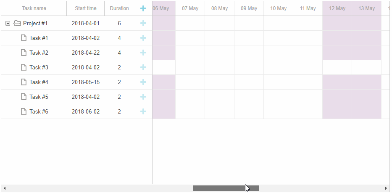Click the add-task plus icon in header
Viewport: 392px width, 193px height.
pyautogui.click(x=143, y=8)
